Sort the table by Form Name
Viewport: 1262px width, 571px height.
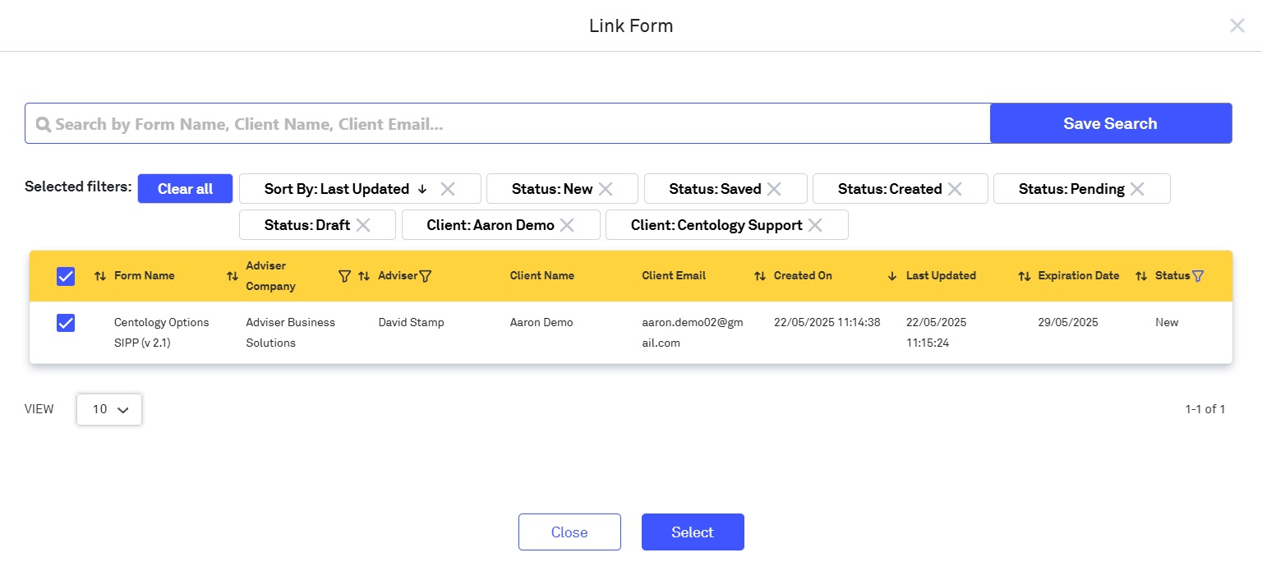pyautogui.click(x=100, y=276)
